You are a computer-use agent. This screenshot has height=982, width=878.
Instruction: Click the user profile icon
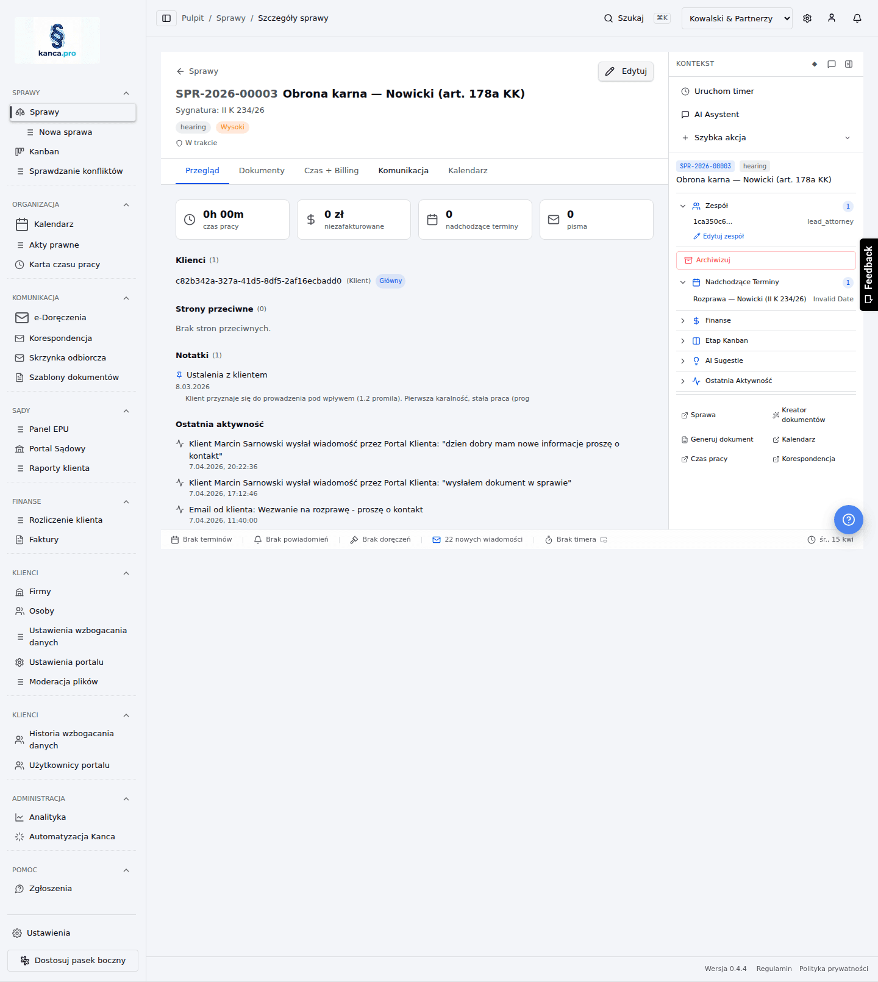tap(831, 18)
